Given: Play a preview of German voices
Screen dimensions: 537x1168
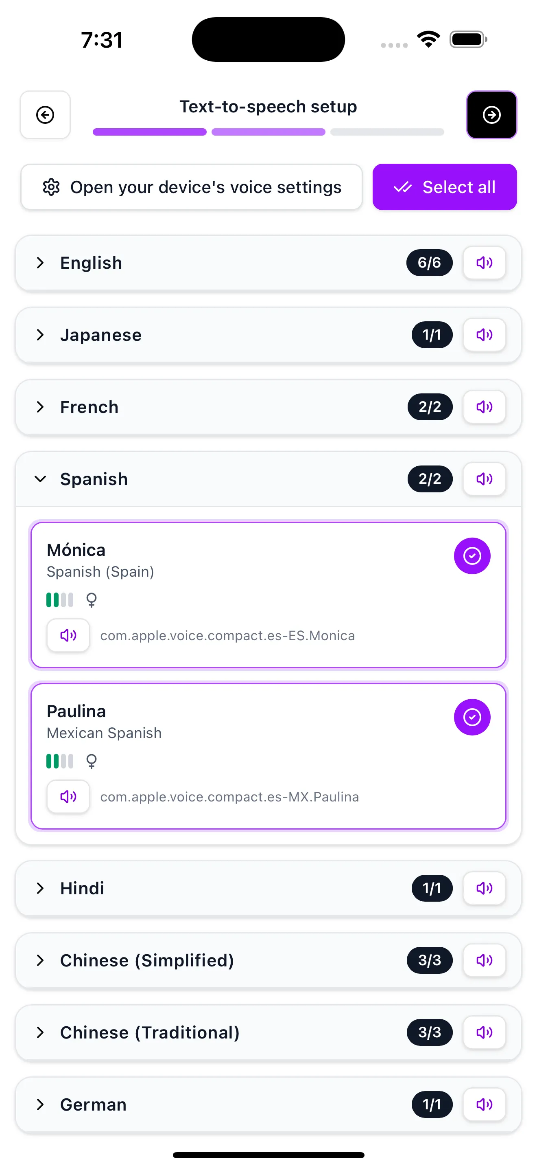Looking at the screenshot, I should pos(484,1104).
